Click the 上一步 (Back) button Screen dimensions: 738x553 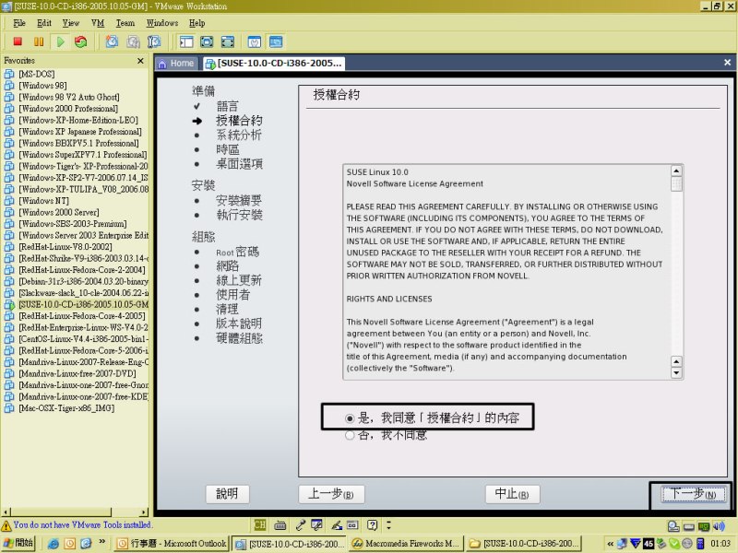(x=331, y=494)
